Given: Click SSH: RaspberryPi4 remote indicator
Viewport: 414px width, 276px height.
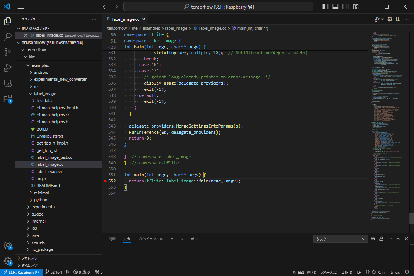Looking at the screenshot, I should [x=21, y=272].
